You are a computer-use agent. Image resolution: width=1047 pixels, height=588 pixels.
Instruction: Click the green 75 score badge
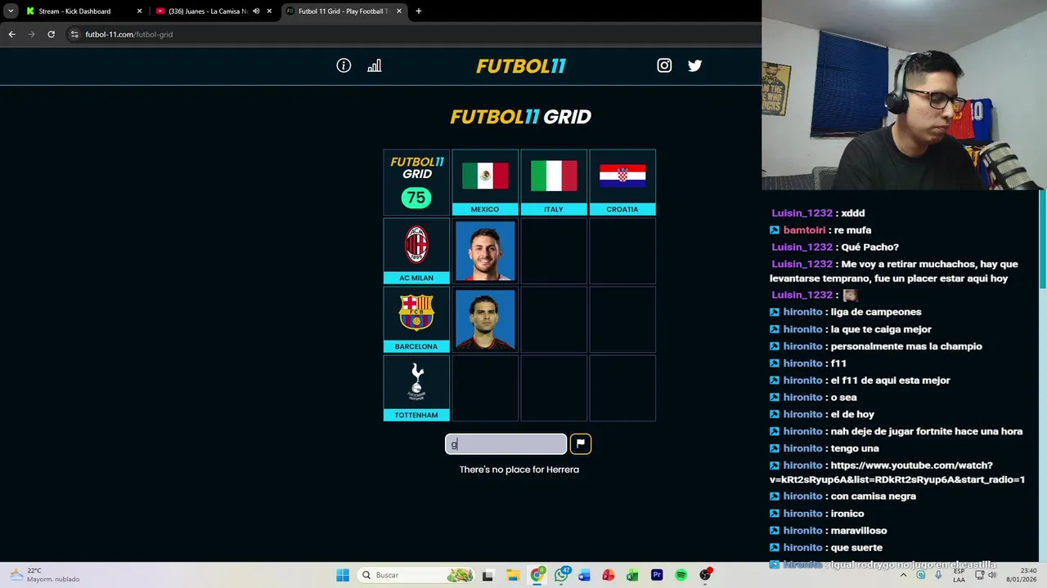[x=416, y=198]
